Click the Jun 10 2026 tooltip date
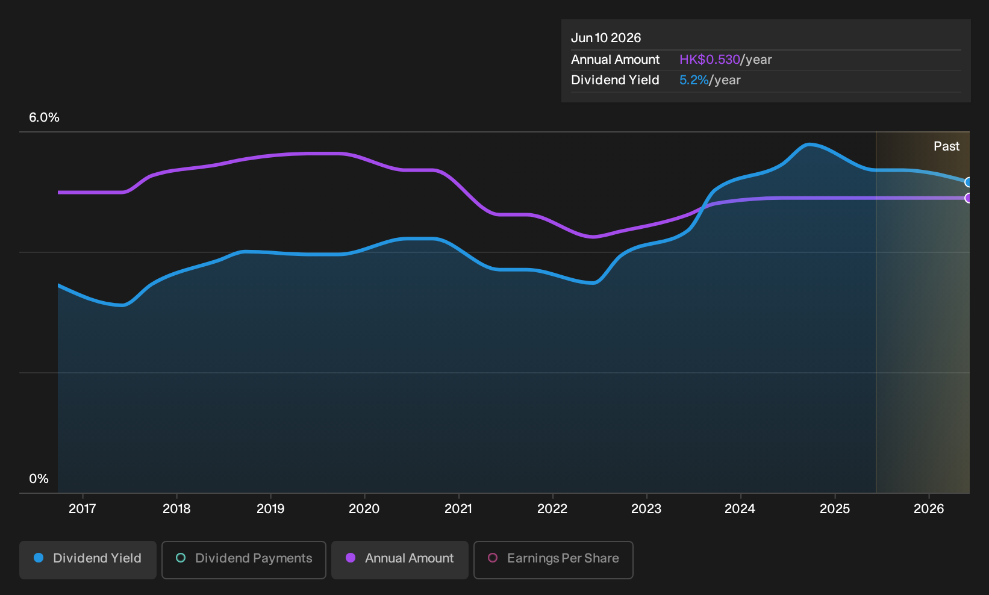Viewport: 989px width, 595px height. click(x=606, y=38)
